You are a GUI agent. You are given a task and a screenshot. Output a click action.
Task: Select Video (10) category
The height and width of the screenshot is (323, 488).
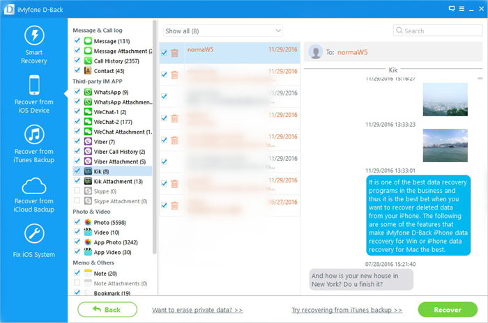[107, 233]
